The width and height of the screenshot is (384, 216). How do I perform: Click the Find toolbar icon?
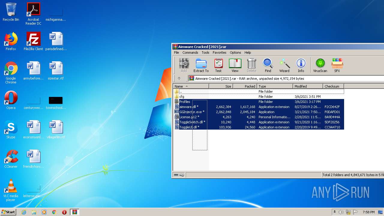(x=268, y=65)
